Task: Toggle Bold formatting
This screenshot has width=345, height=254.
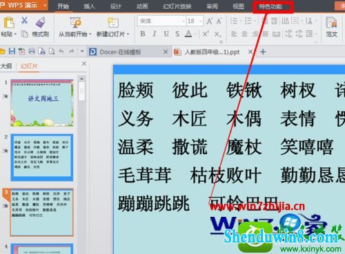Action: tap(143, 34)
